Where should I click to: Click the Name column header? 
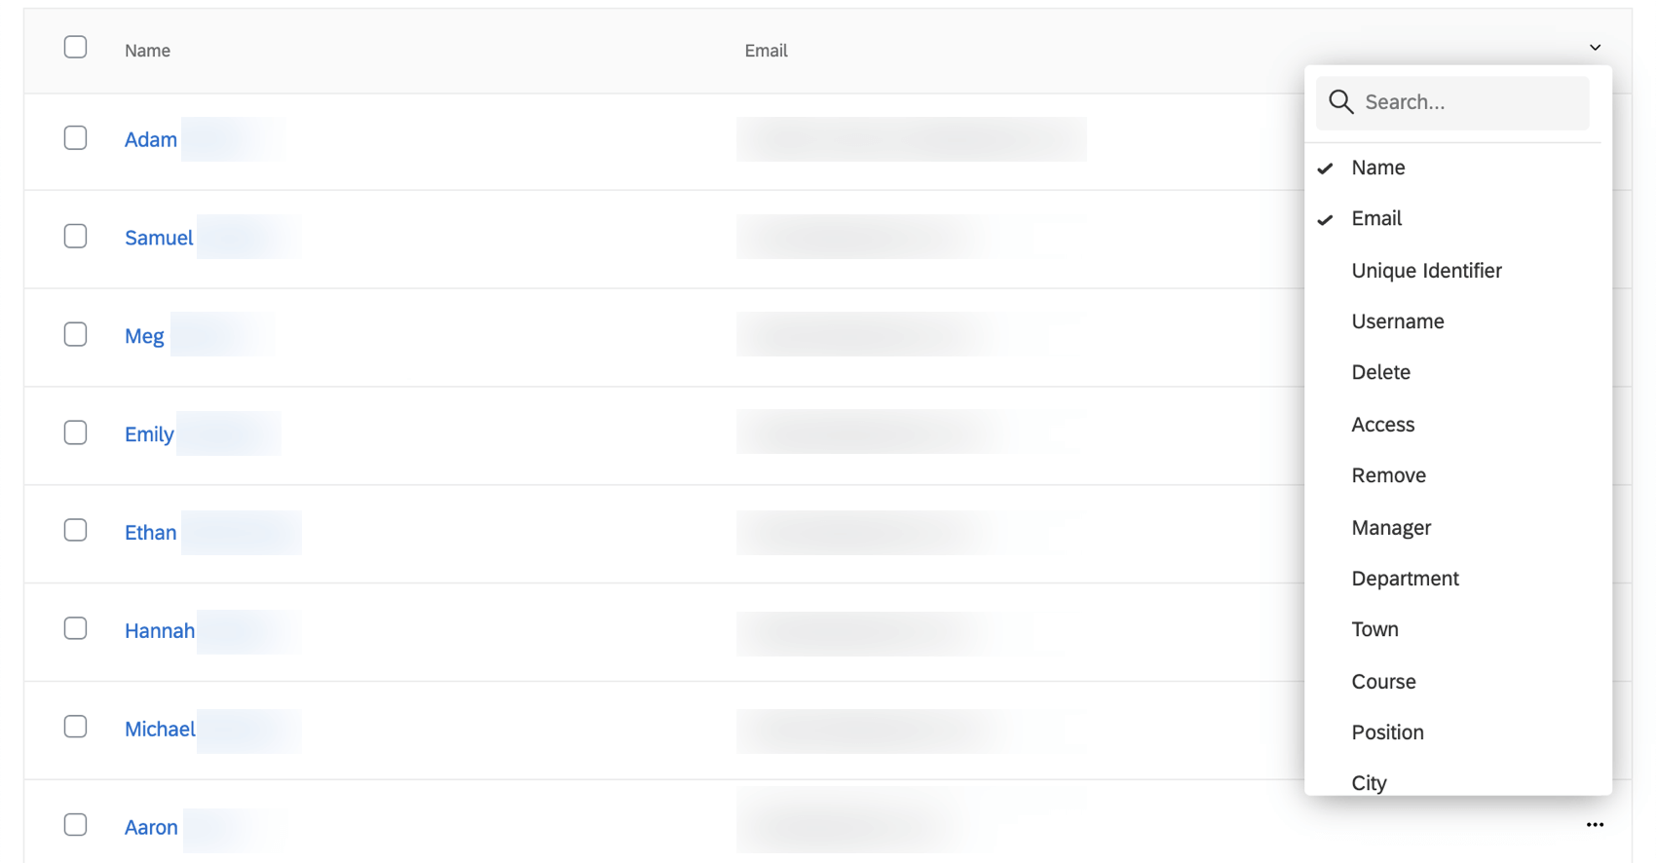pyautogui.click(x=146, y=50)
